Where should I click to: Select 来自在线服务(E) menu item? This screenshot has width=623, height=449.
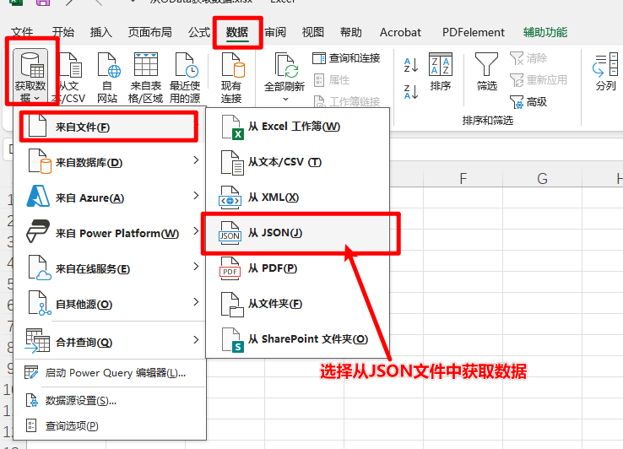(109, 268)
